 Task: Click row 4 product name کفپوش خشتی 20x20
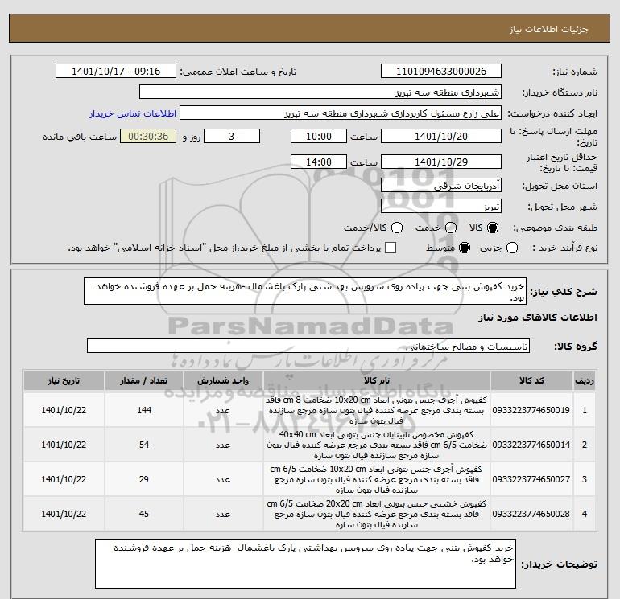377,514
